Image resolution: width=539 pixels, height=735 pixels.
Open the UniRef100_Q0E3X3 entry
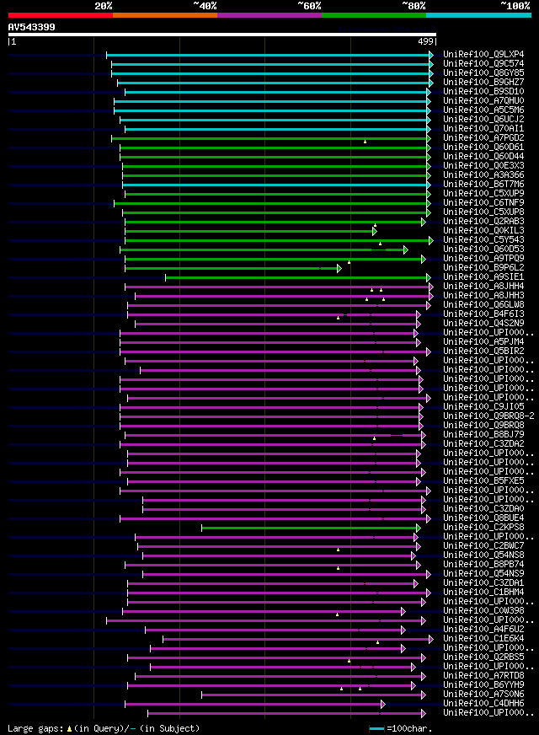click(483, 165)
